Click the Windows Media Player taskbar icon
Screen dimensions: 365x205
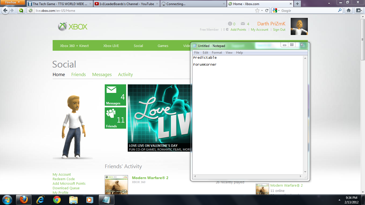click(90, 200)
